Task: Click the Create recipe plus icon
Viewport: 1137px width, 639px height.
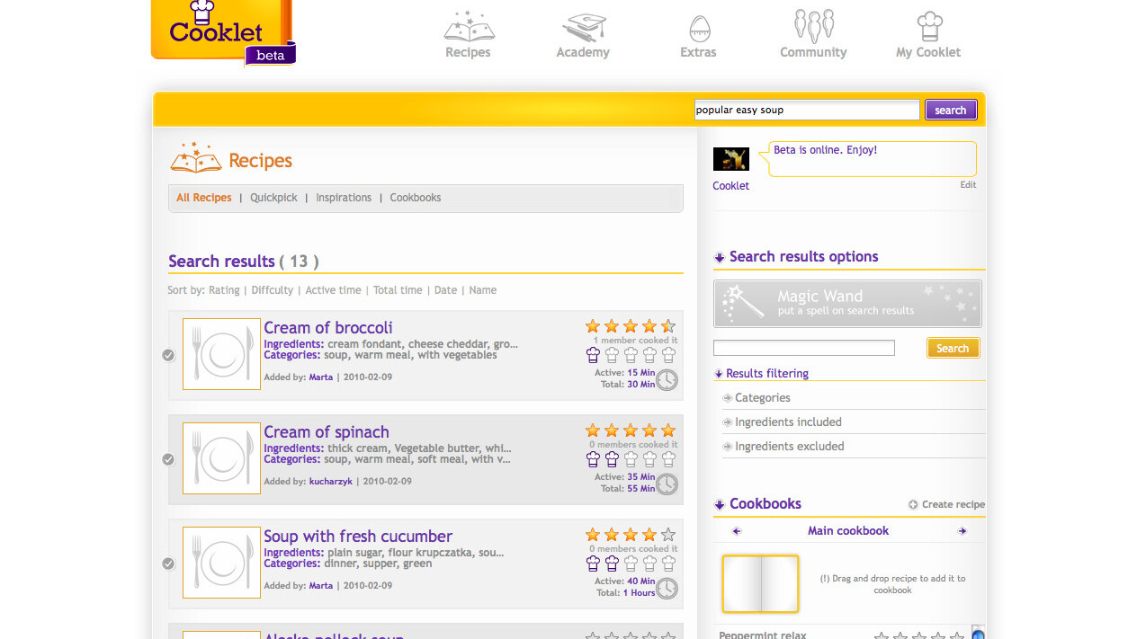Action: pos(913,505)
